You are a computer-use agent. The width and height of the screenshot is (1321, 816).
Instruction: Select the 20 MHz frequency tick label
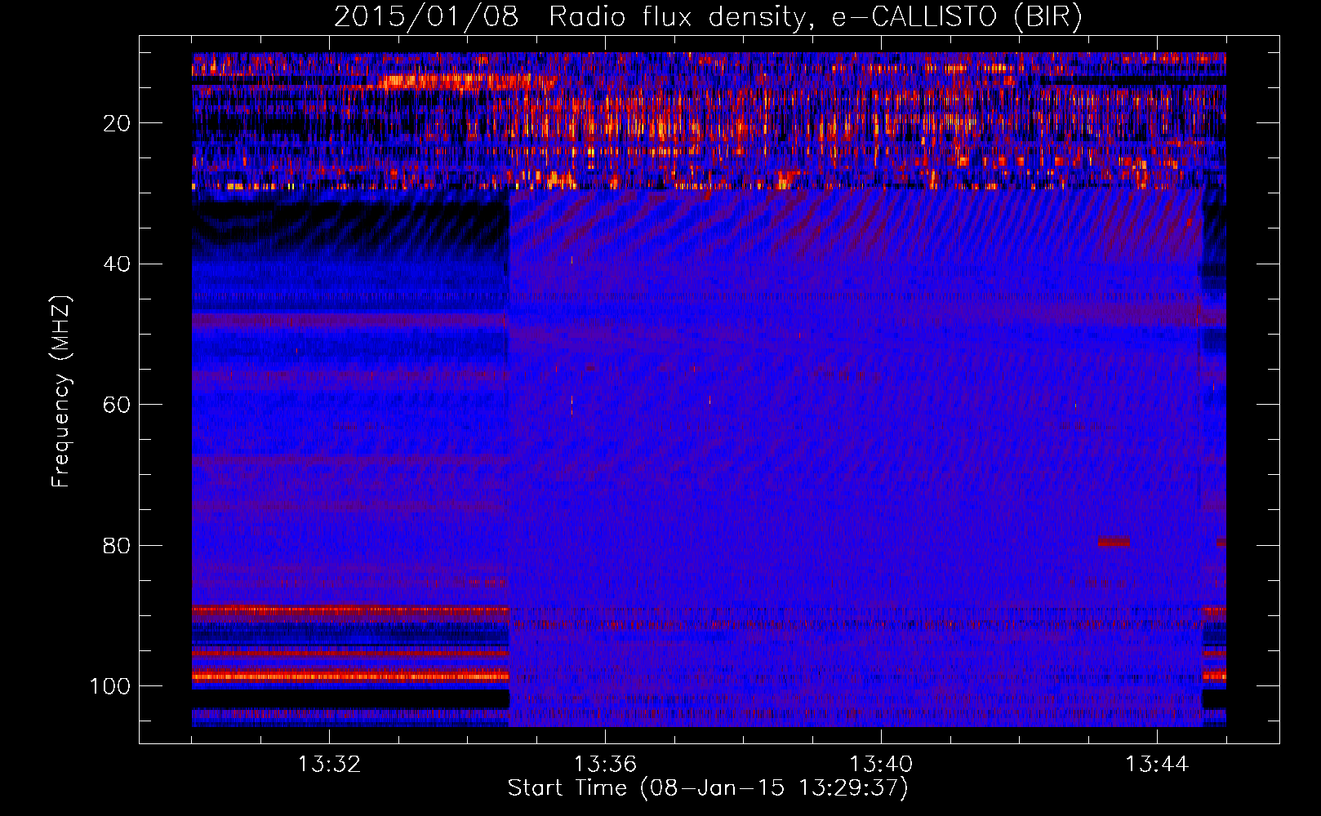pyautogui.click(x=117, y=123)
